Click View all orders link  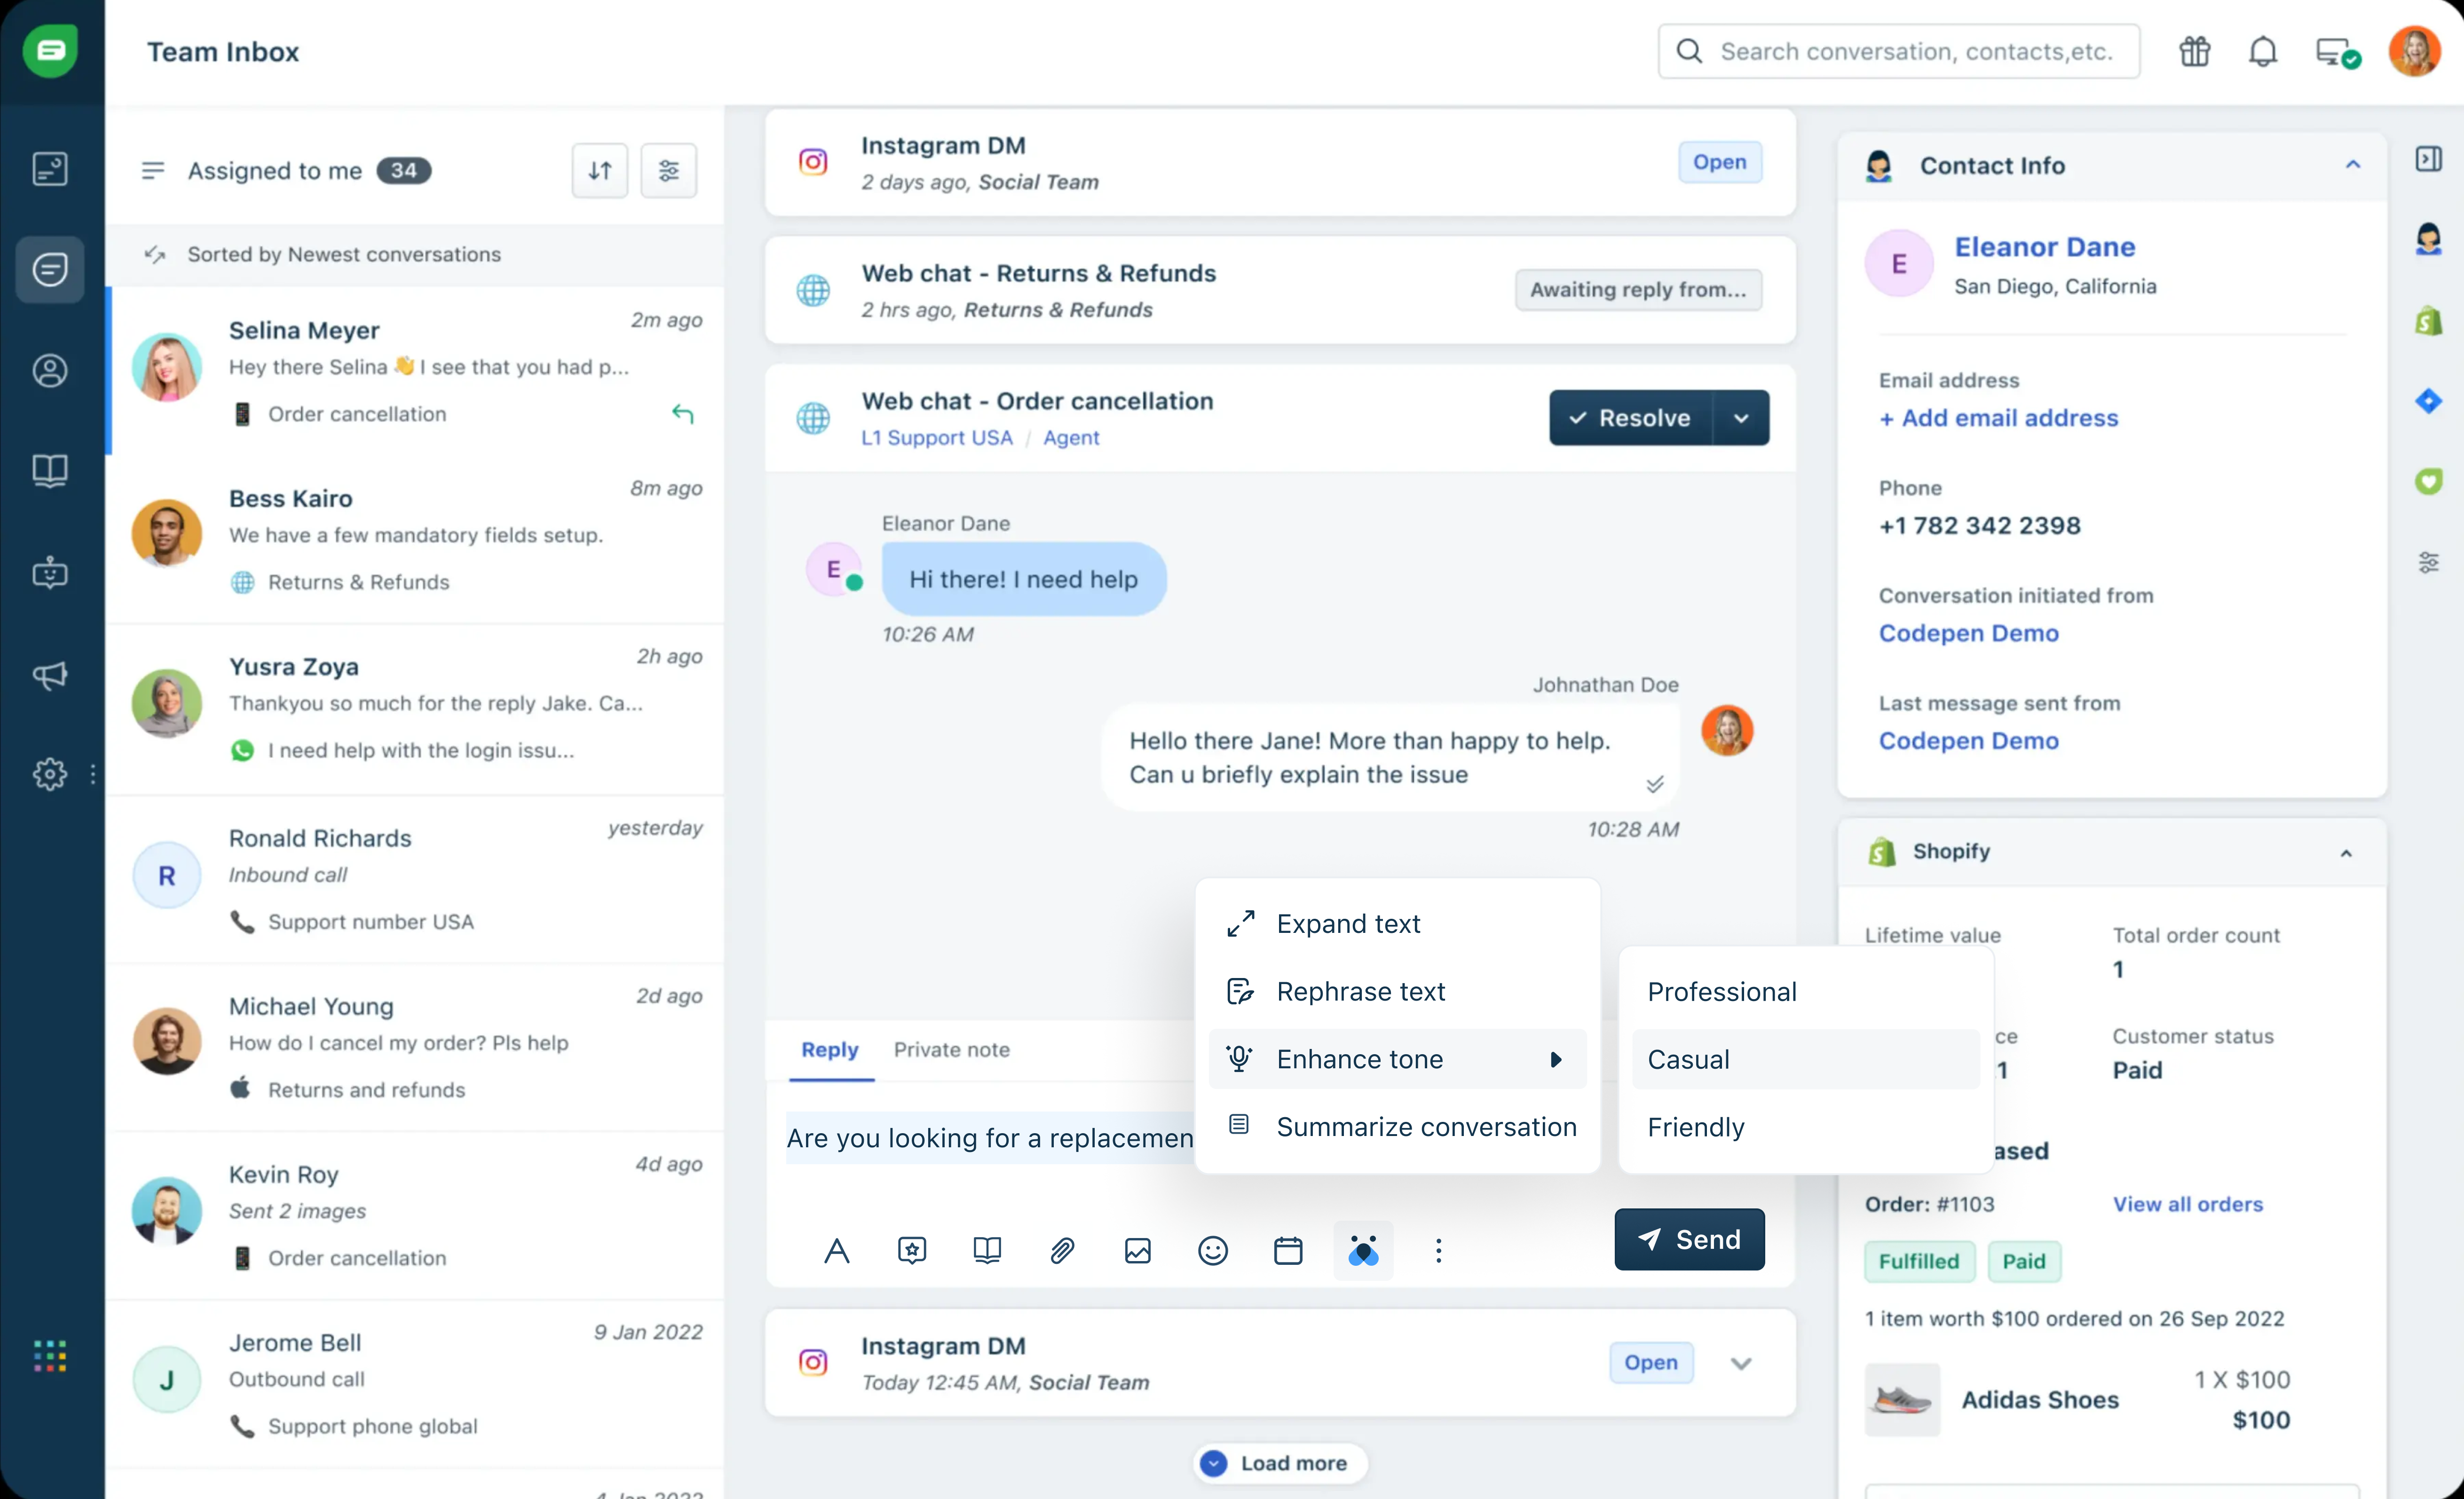pyautogui.click(x=2187, y=1204)
